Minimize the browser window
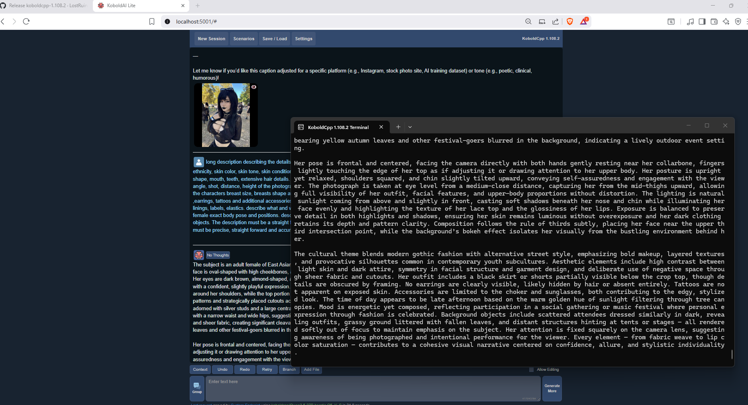The width and height of the screenshot is (748, 405). (713, 6)
